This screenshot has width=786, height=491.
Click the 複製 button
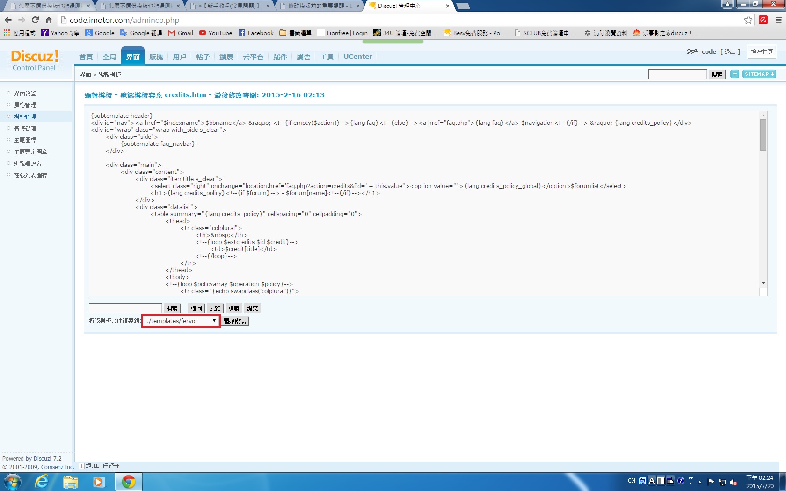click(x=233, y=308)
